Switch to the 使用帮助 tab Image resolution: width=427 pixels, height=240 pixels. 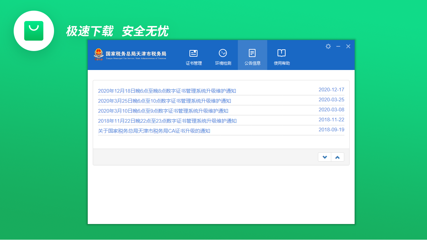click(x=281, y=63)
